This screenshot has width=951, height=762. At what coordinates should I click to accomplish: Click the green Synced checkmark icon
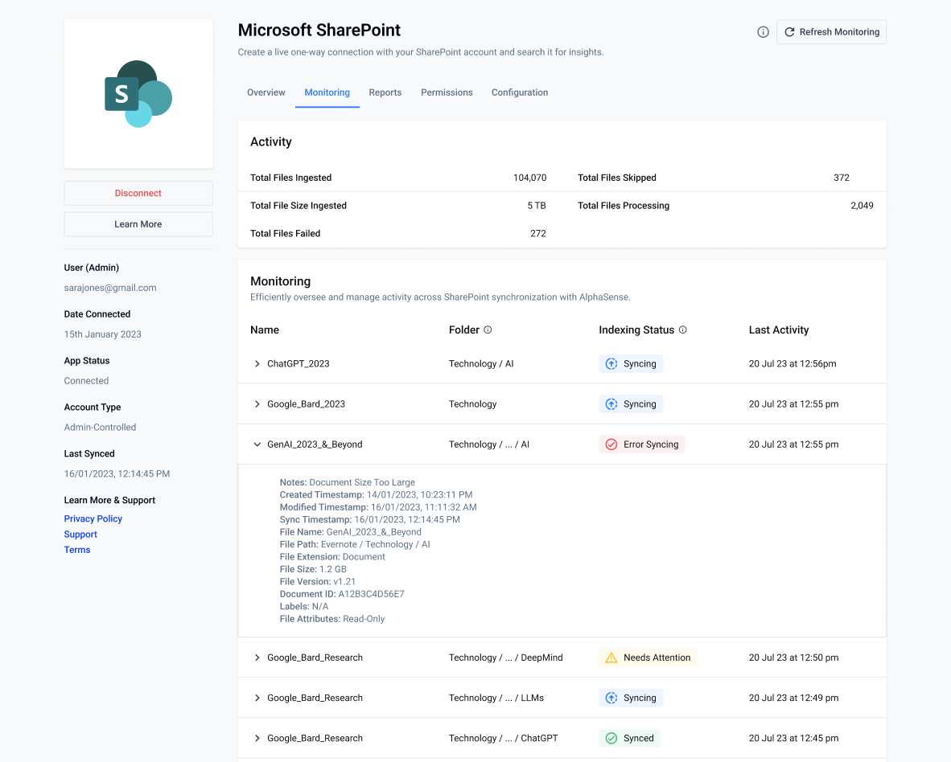(x=611, y=738)
